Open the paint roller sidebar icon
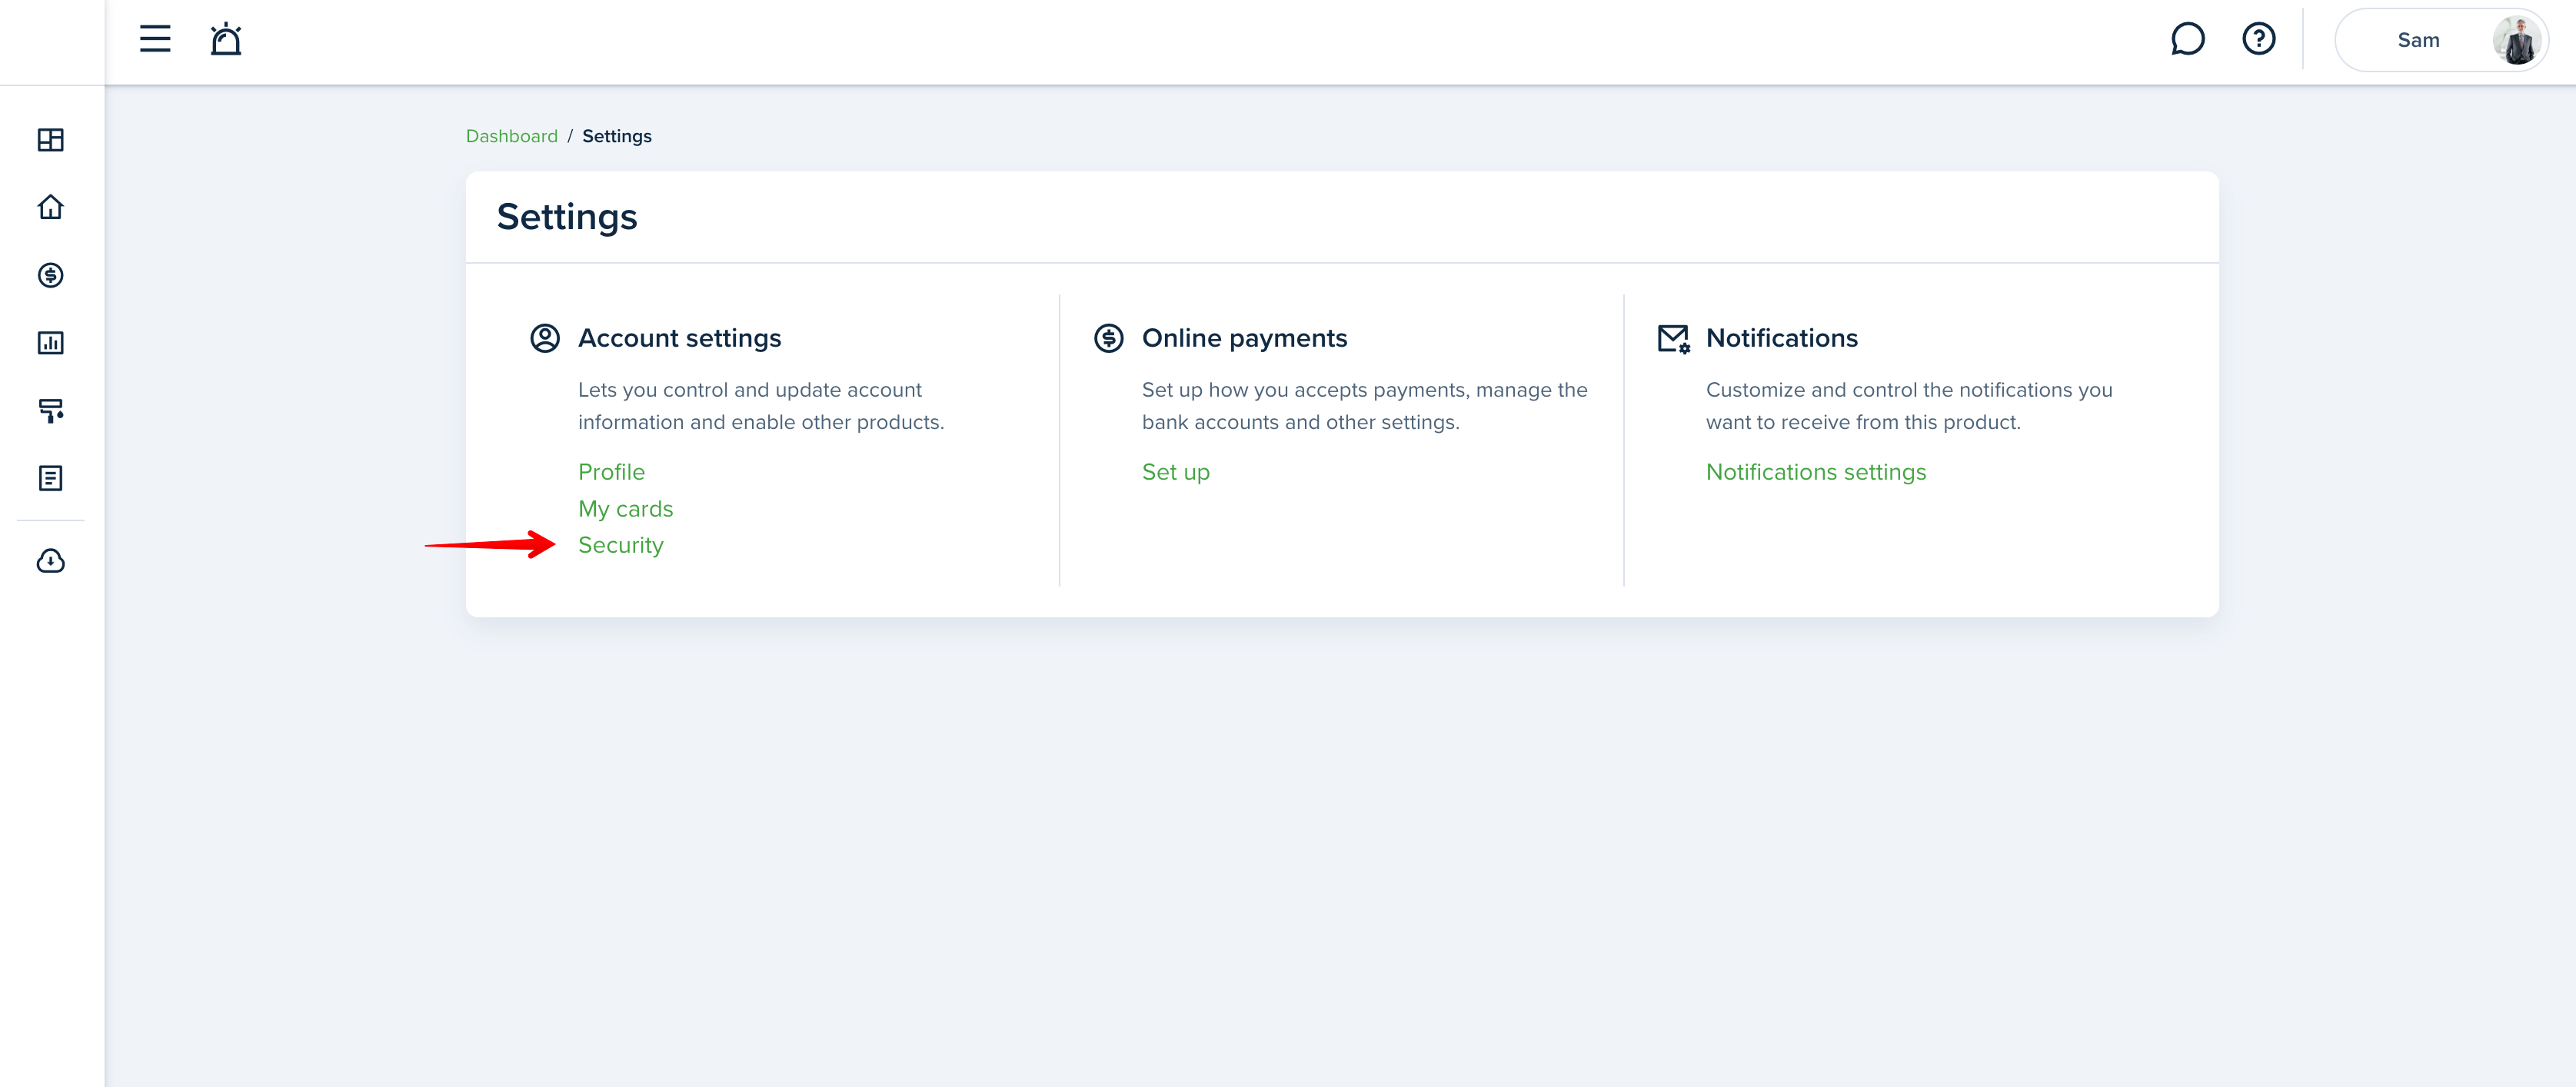This screenshot has height=1087, width=2576. click(x=51, y=411)
